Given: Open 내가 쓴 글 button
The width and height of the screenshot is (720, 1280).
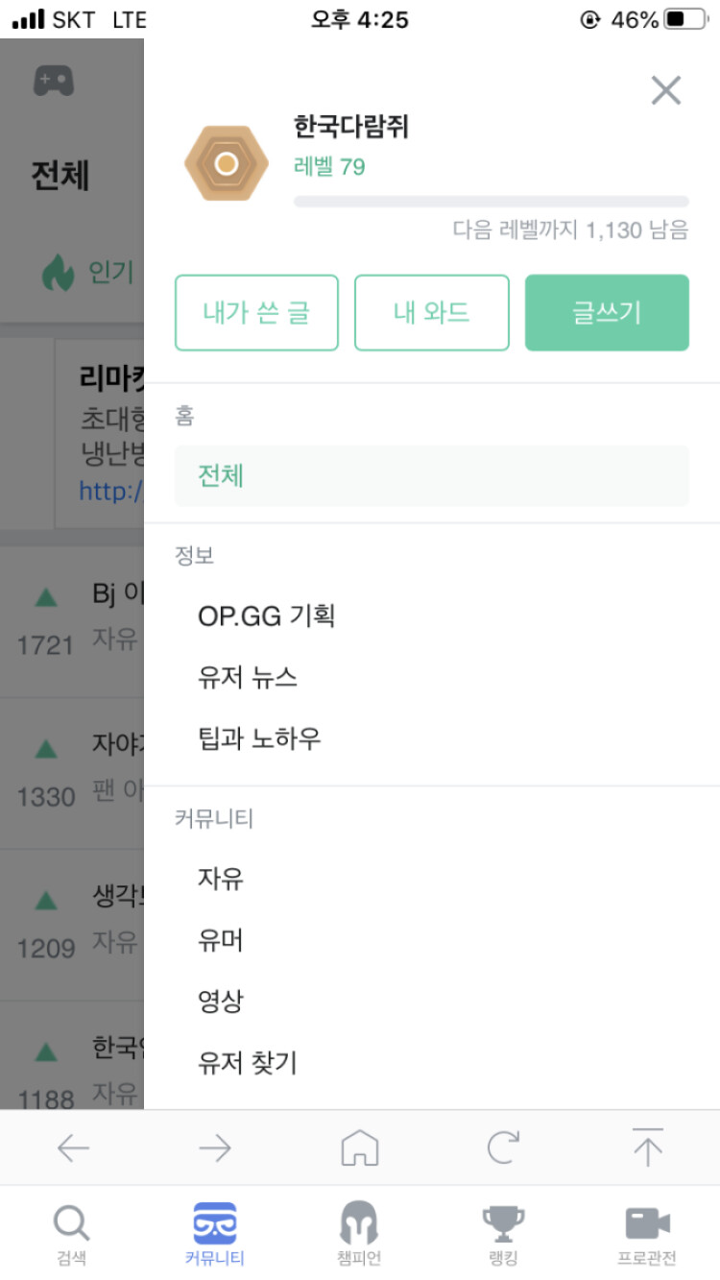Looking at the screenshot, I should pyautogui.click(x=256, y=312).
